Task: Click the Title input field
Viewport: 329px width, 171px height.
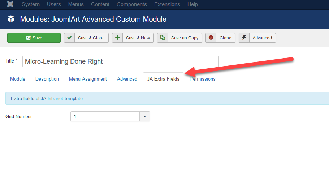Action: (120, 61)
